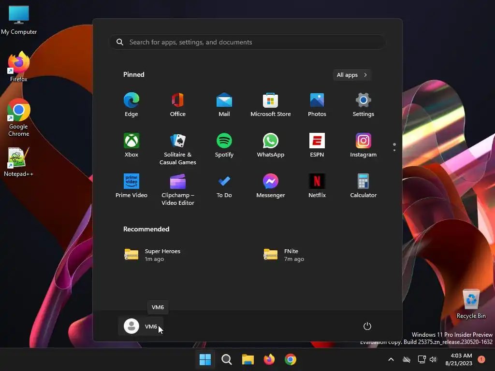Open the clock showing 4:03 AM
The image size is (495, 371).
coord(459,359)
